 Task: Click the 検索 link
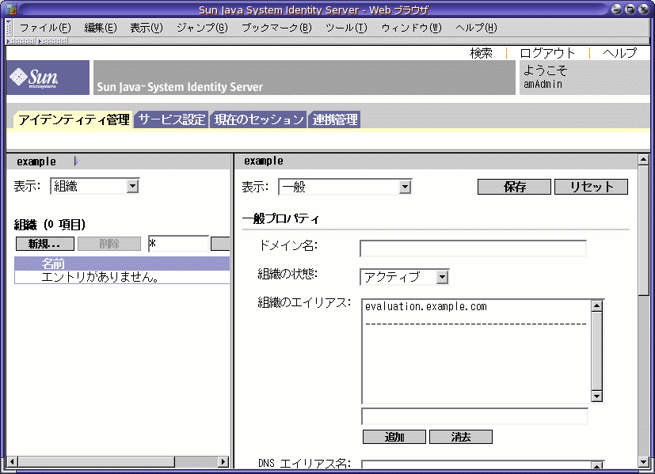tap(482, 53)
